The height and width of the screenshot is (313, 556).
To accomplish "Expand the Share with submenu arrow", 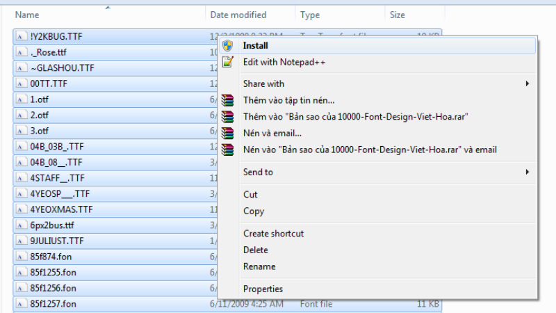I will [x=528, y=84].
